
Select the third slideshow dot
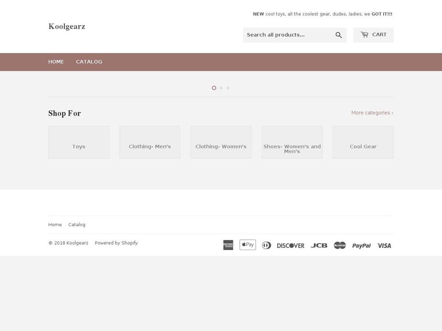(228, 88)
